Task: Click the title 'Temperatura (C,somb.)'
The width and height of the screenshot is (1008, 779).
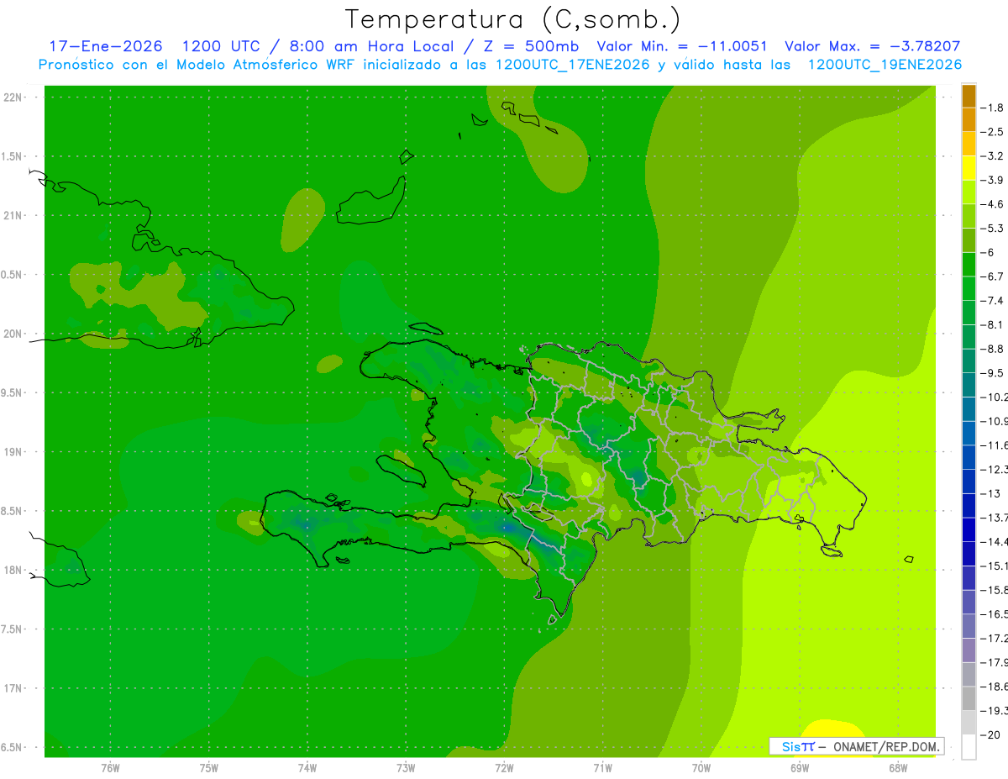Action: coord(513,19)
